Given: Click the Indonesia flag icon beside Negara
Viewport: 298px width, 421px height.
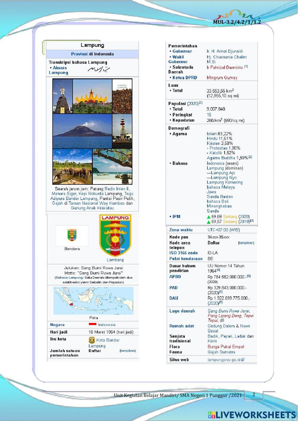Looking at the screenshot, I should 93,324.
